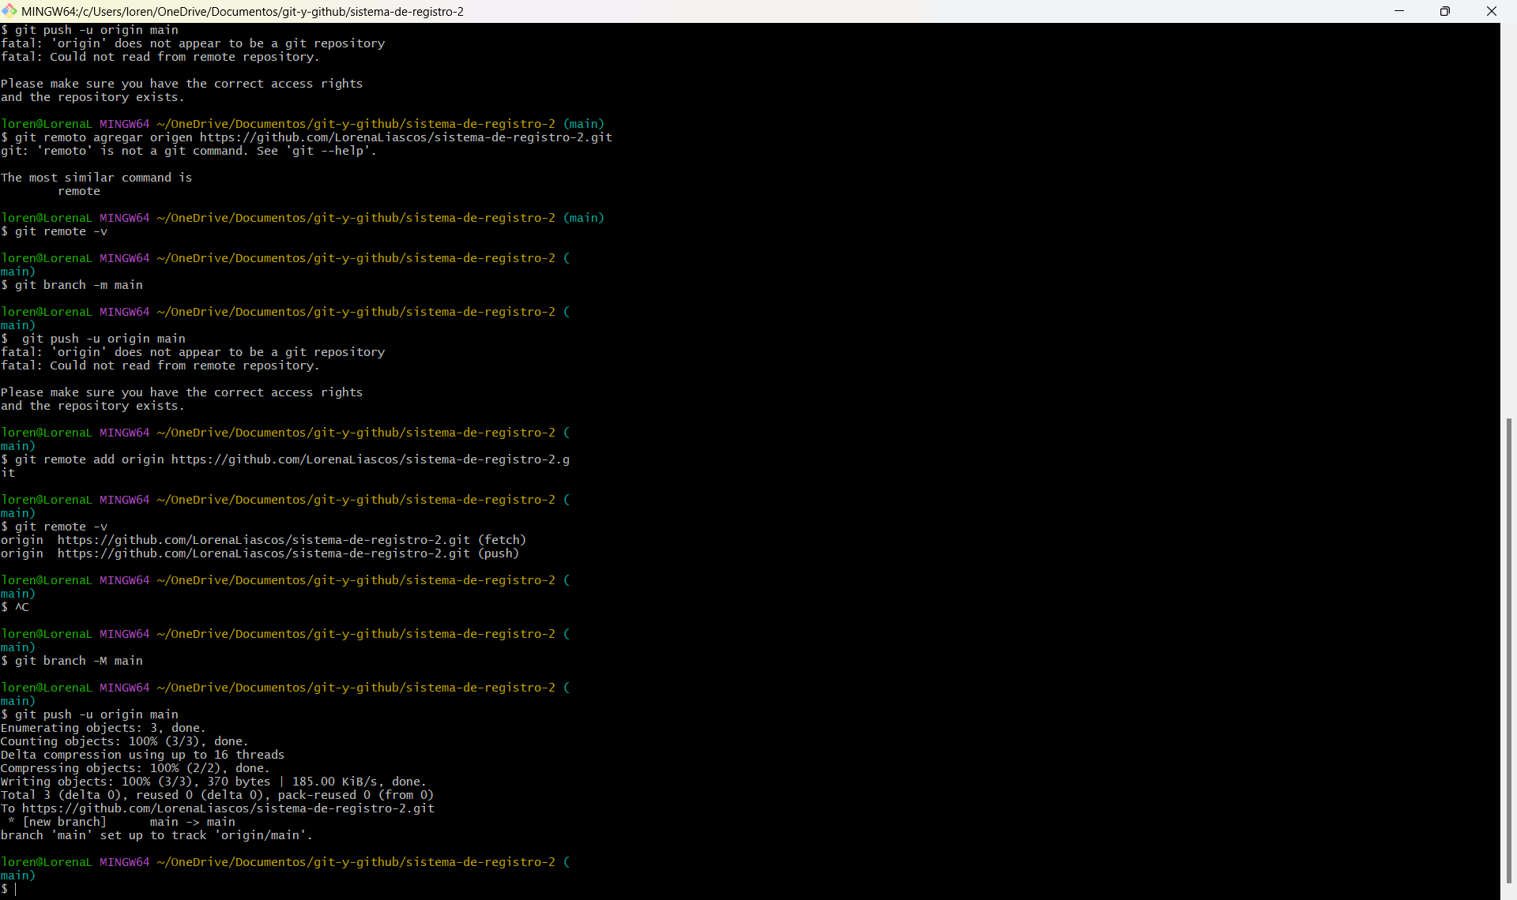Click the 'Enumerating objects: 3, done.' line

click(x=103, y=728)
